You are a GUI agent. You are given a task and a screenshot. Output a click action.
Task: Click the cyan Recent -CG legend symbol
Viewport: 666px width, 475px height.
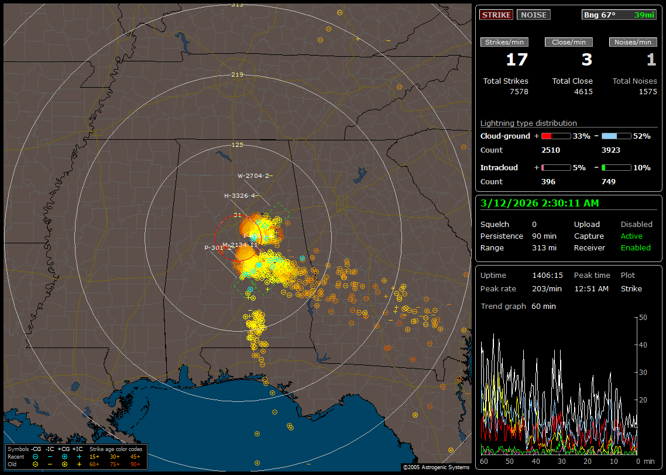36,456
